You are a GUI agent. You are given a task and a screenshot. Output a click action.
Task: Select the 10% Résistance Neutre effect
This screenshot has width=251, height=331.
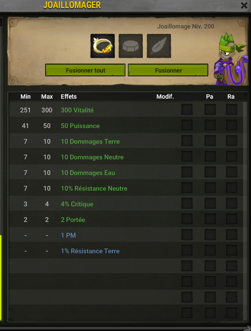point(94,188)
